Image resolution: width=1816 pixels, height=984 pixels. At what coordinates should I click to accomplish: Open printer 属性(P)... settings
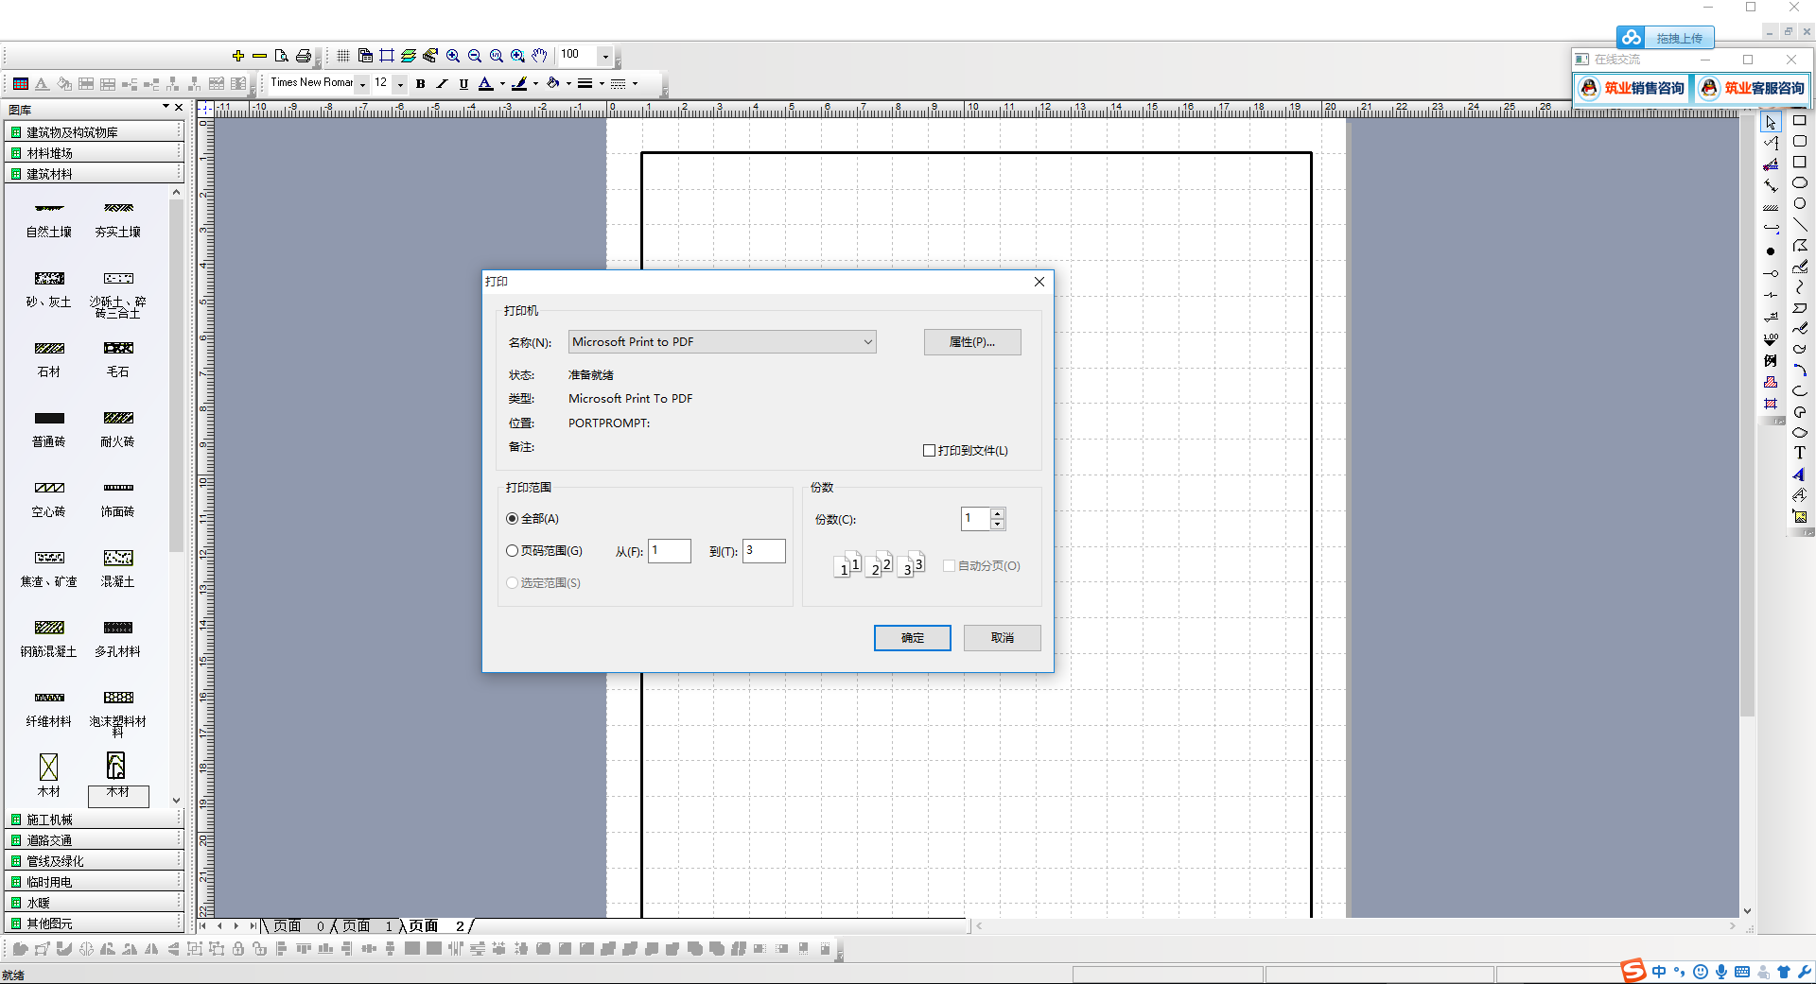tap(971, 342)
